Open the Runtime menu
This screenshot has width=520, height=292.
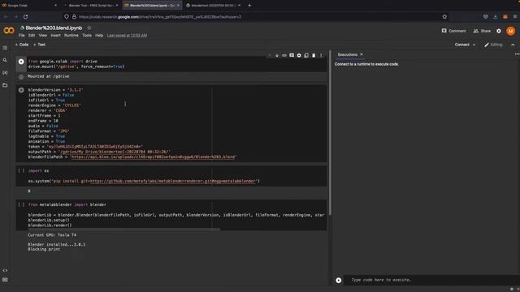tap(71, 36)
